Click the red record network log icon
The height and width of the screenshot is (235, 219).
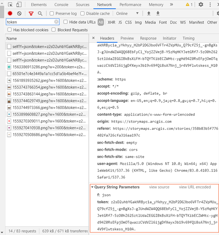coord(10,14)
